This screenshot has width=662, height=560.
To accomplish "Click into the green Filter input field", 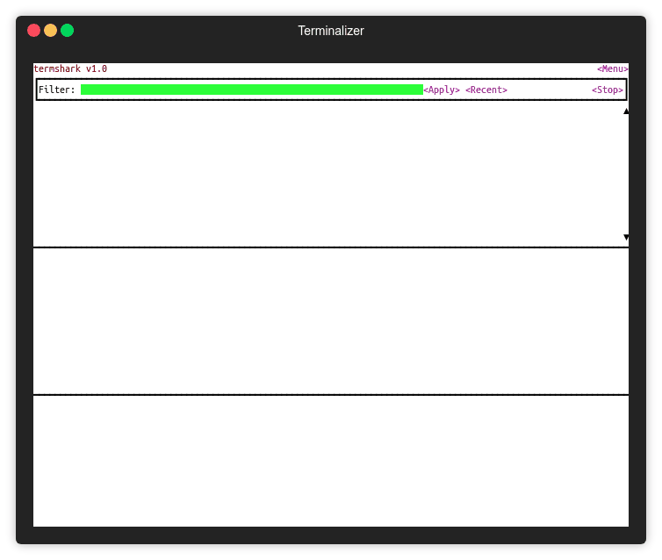I will click(x=252, y=90).
